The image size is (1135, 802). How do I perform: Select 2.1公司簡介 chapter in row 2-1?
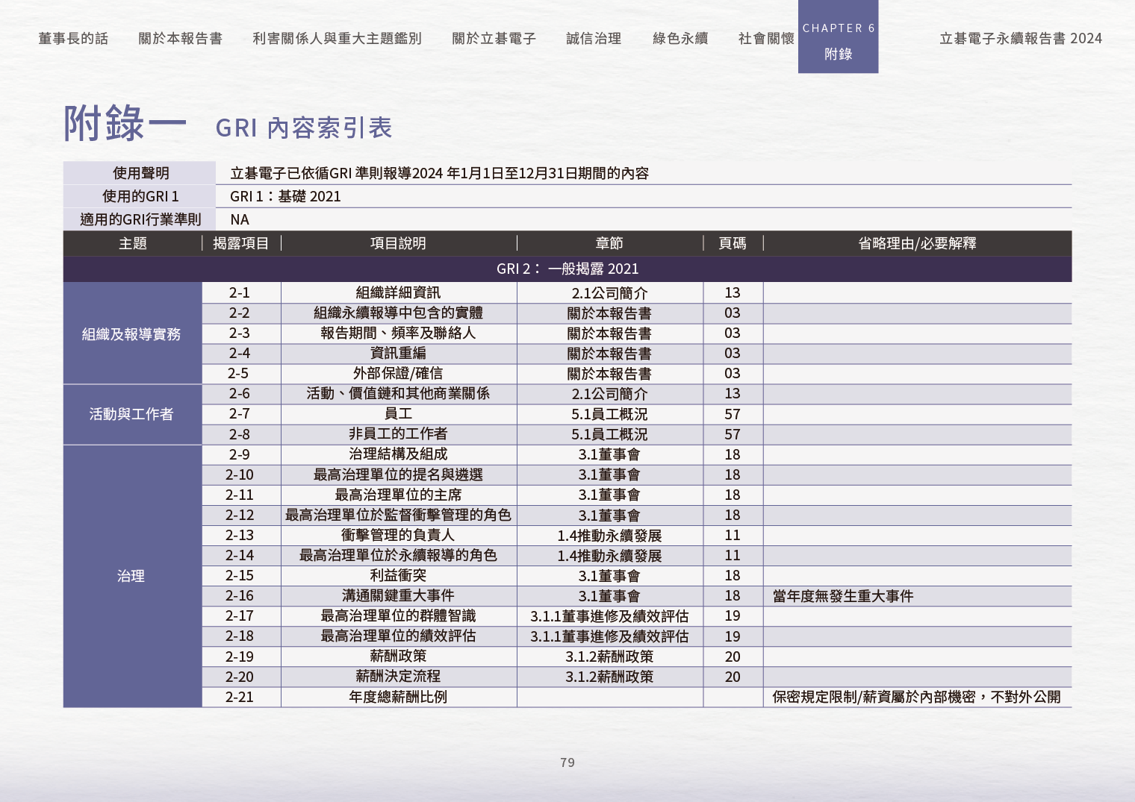pos(609,293)
